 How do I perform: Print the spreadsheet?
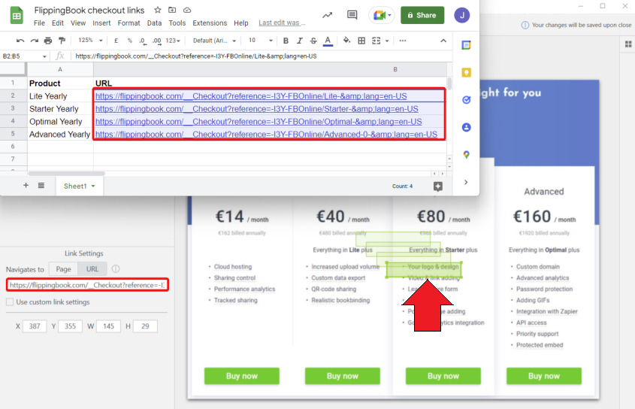click(48, 41)
